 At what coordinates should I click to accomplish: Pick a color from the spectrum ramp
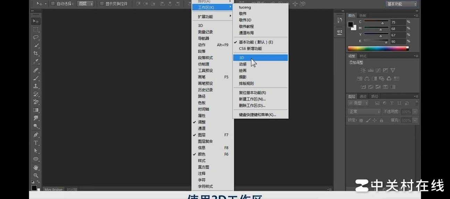pyautogui.click(x=378, y=49)
